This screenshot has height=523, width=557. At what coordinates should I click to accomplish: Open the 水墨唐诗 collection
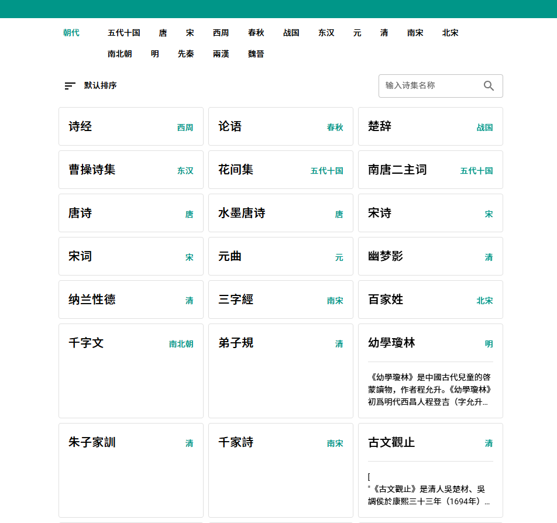281,213
